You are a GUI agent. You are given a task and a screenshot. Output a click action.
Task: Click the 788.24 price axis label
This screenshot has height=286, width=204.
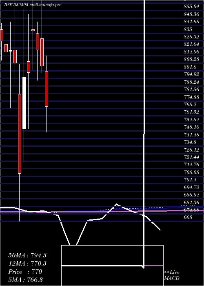pyautogui.click(x=191, y=82)
